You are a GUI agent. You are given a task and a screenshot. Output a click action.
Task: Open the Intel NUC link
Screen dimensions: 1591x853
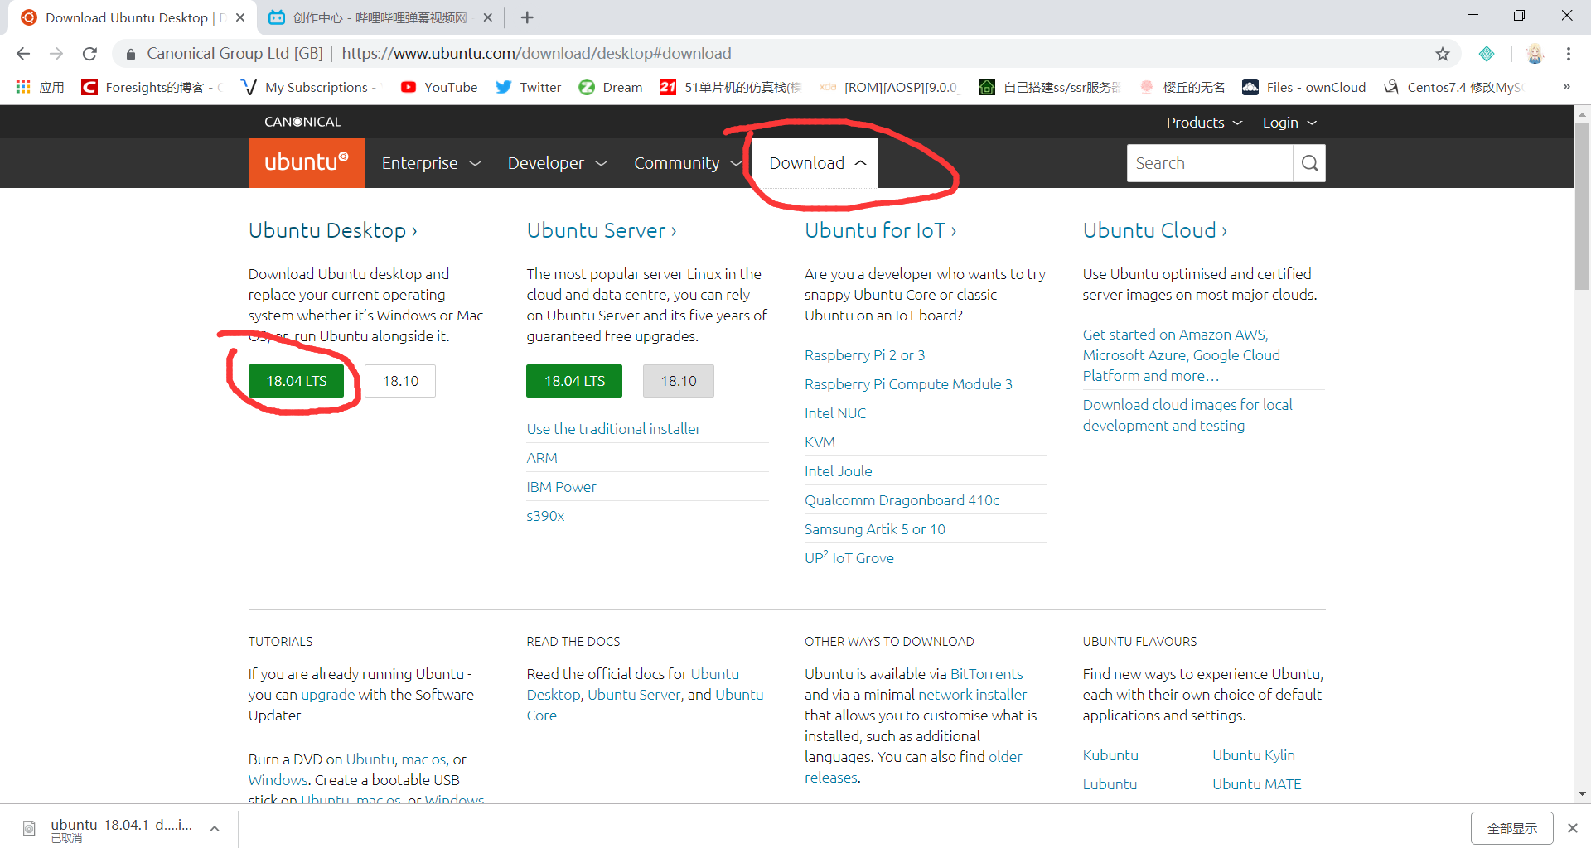[835, 413]
